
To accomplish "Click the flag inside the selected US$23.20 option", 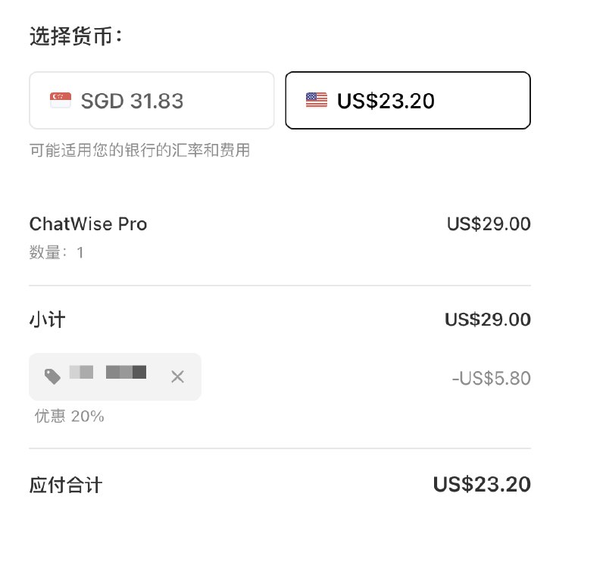I will 315,99.
